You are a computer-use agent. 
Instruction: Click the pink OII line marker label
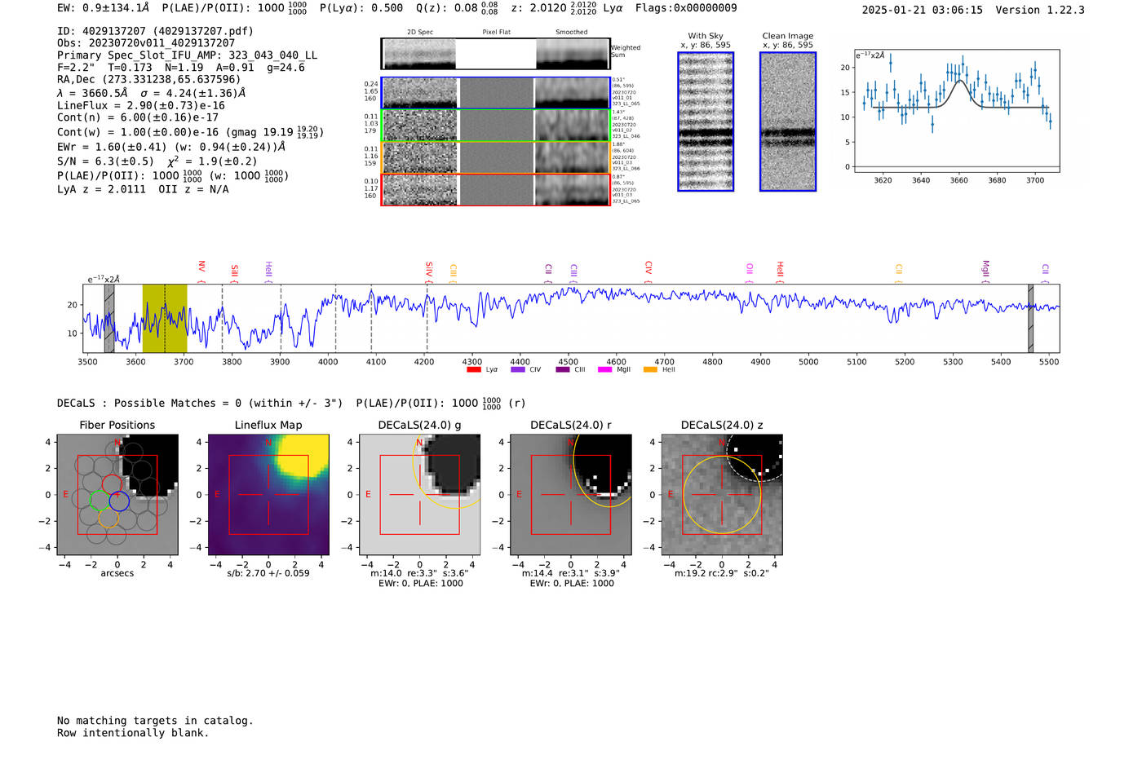coord(750,269)
